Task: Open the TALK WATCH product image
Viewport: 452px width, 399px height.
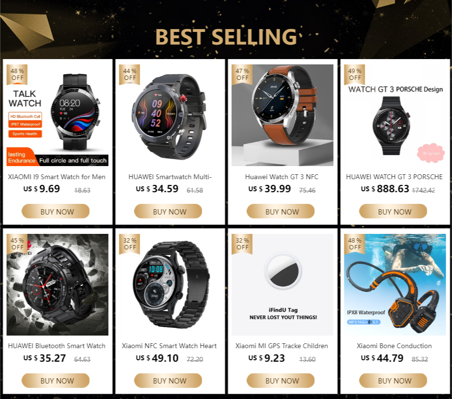Action: (57, 115)
